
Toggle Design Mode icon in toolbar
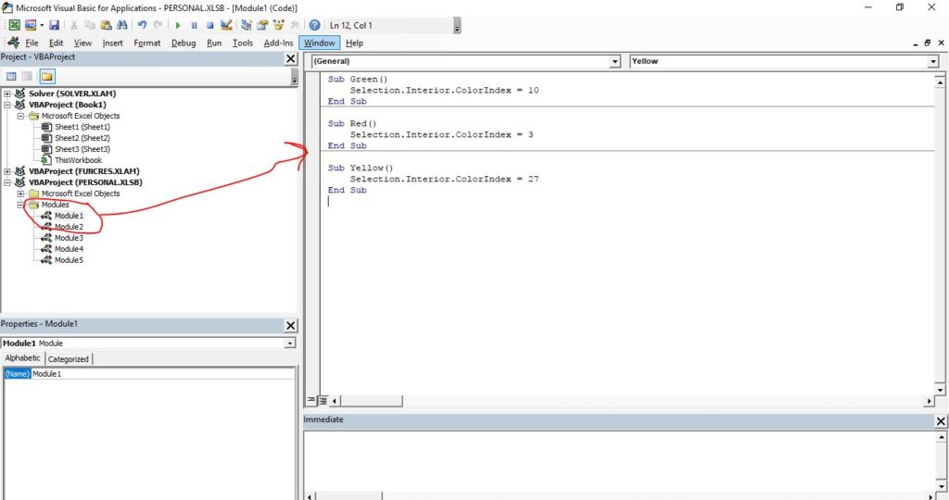click(226, 25)
